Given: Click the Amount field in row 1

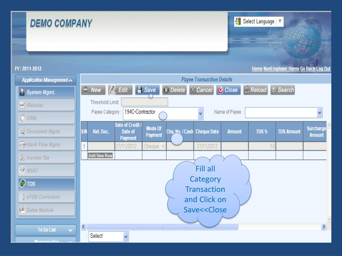Looking at the screenshot, I should tap(234, 146).
